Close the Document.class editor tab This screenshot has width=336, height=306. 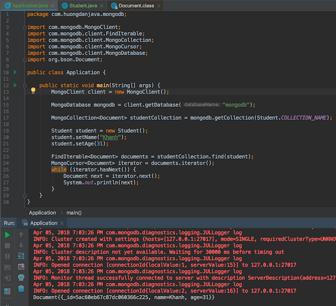pos(158,6)
